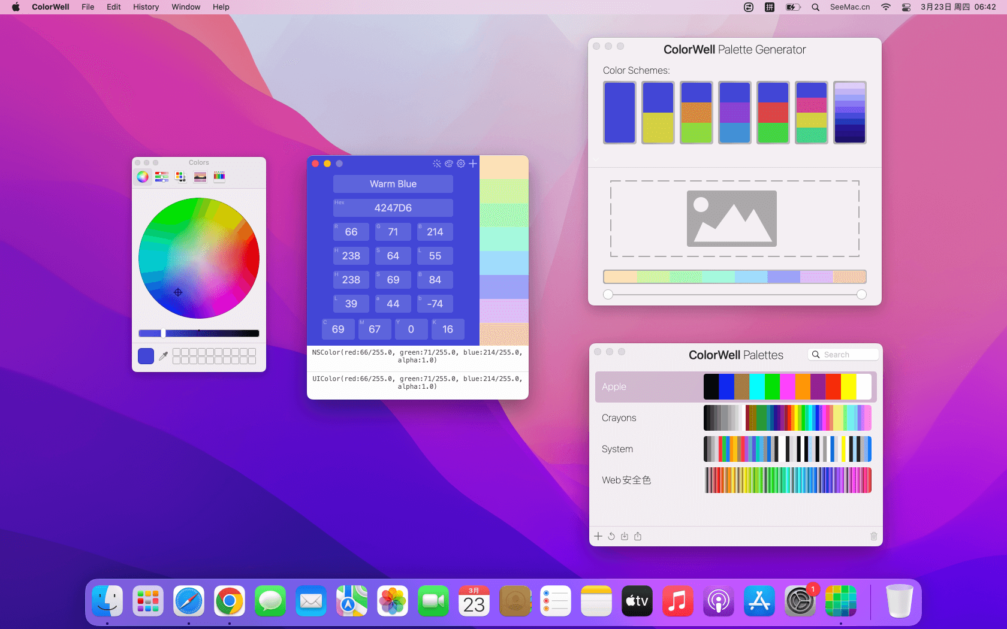Click the Warm Blue color name button
The height and width of the screenshot is (629, 1007).
tap(393, 184)
